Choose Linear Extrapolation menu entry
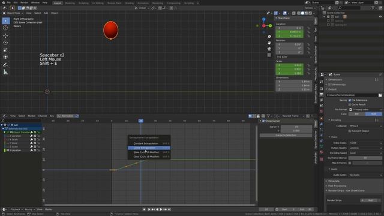This screenshot has height=216, width=384. (x=149, y=148)
